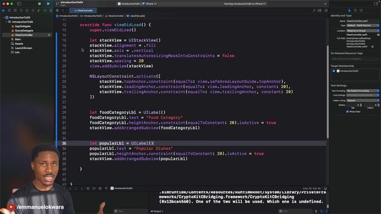
Task: Open the Debug navigator
Action: coord(39,11)
